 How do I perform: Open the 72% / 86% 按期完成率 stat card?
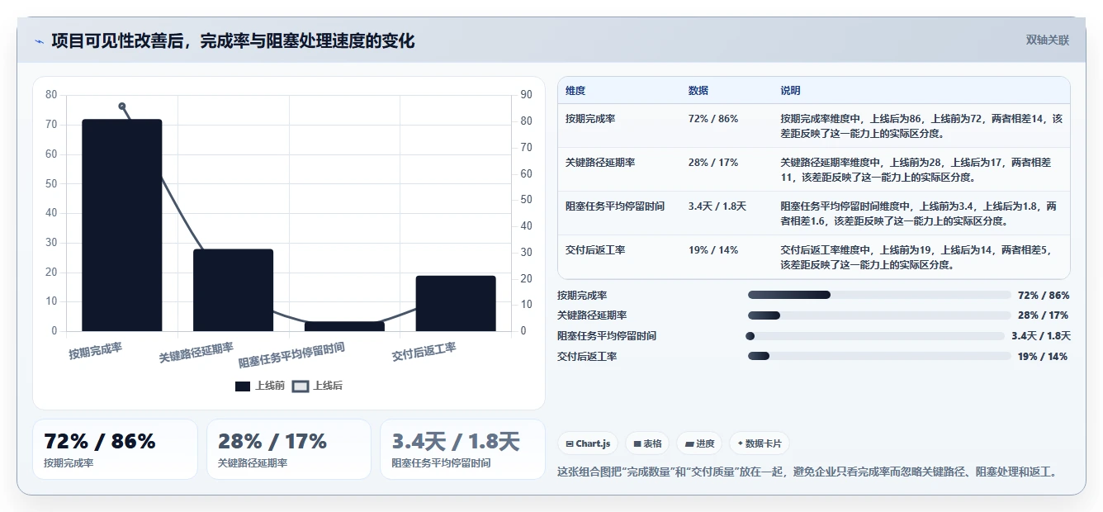pos(115,449)
